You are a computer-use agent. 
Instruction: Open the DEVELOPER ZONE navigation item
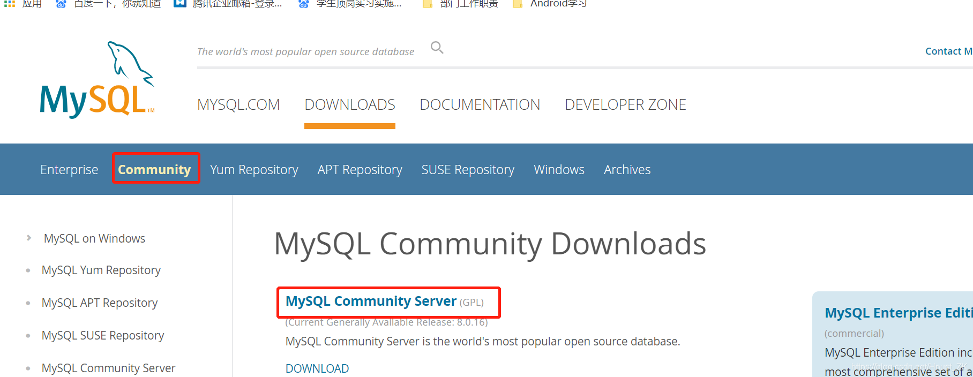pyautogui.click(x=625, y=104)
